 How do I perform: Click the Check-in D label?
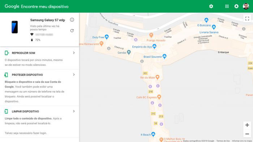(223, 37)
